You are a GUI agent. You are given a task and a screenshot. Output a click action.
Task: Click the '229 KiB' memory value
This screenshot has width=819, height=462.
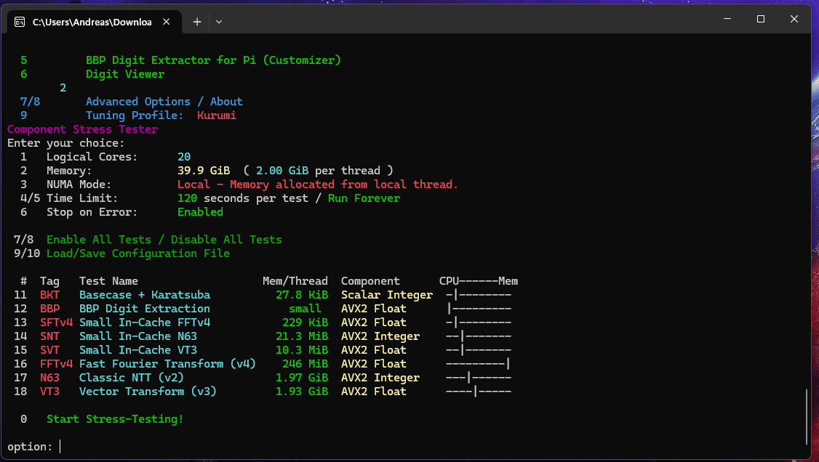(x=305, y=323)
